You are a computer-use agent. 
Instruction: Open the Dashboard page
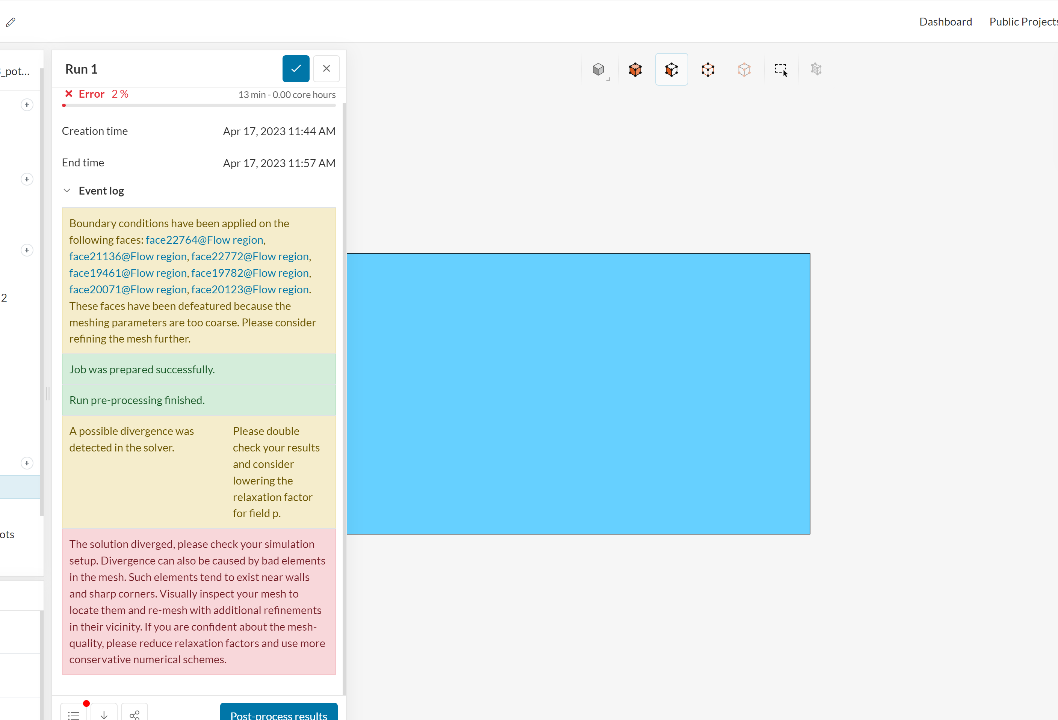pyautogui.click(x=946, y=22)
